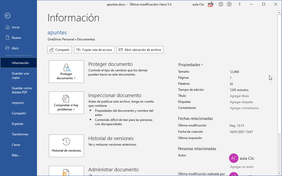This screenshot has width=282, height=176.
Task: Click Agregar un autor link
Action: 242,167
